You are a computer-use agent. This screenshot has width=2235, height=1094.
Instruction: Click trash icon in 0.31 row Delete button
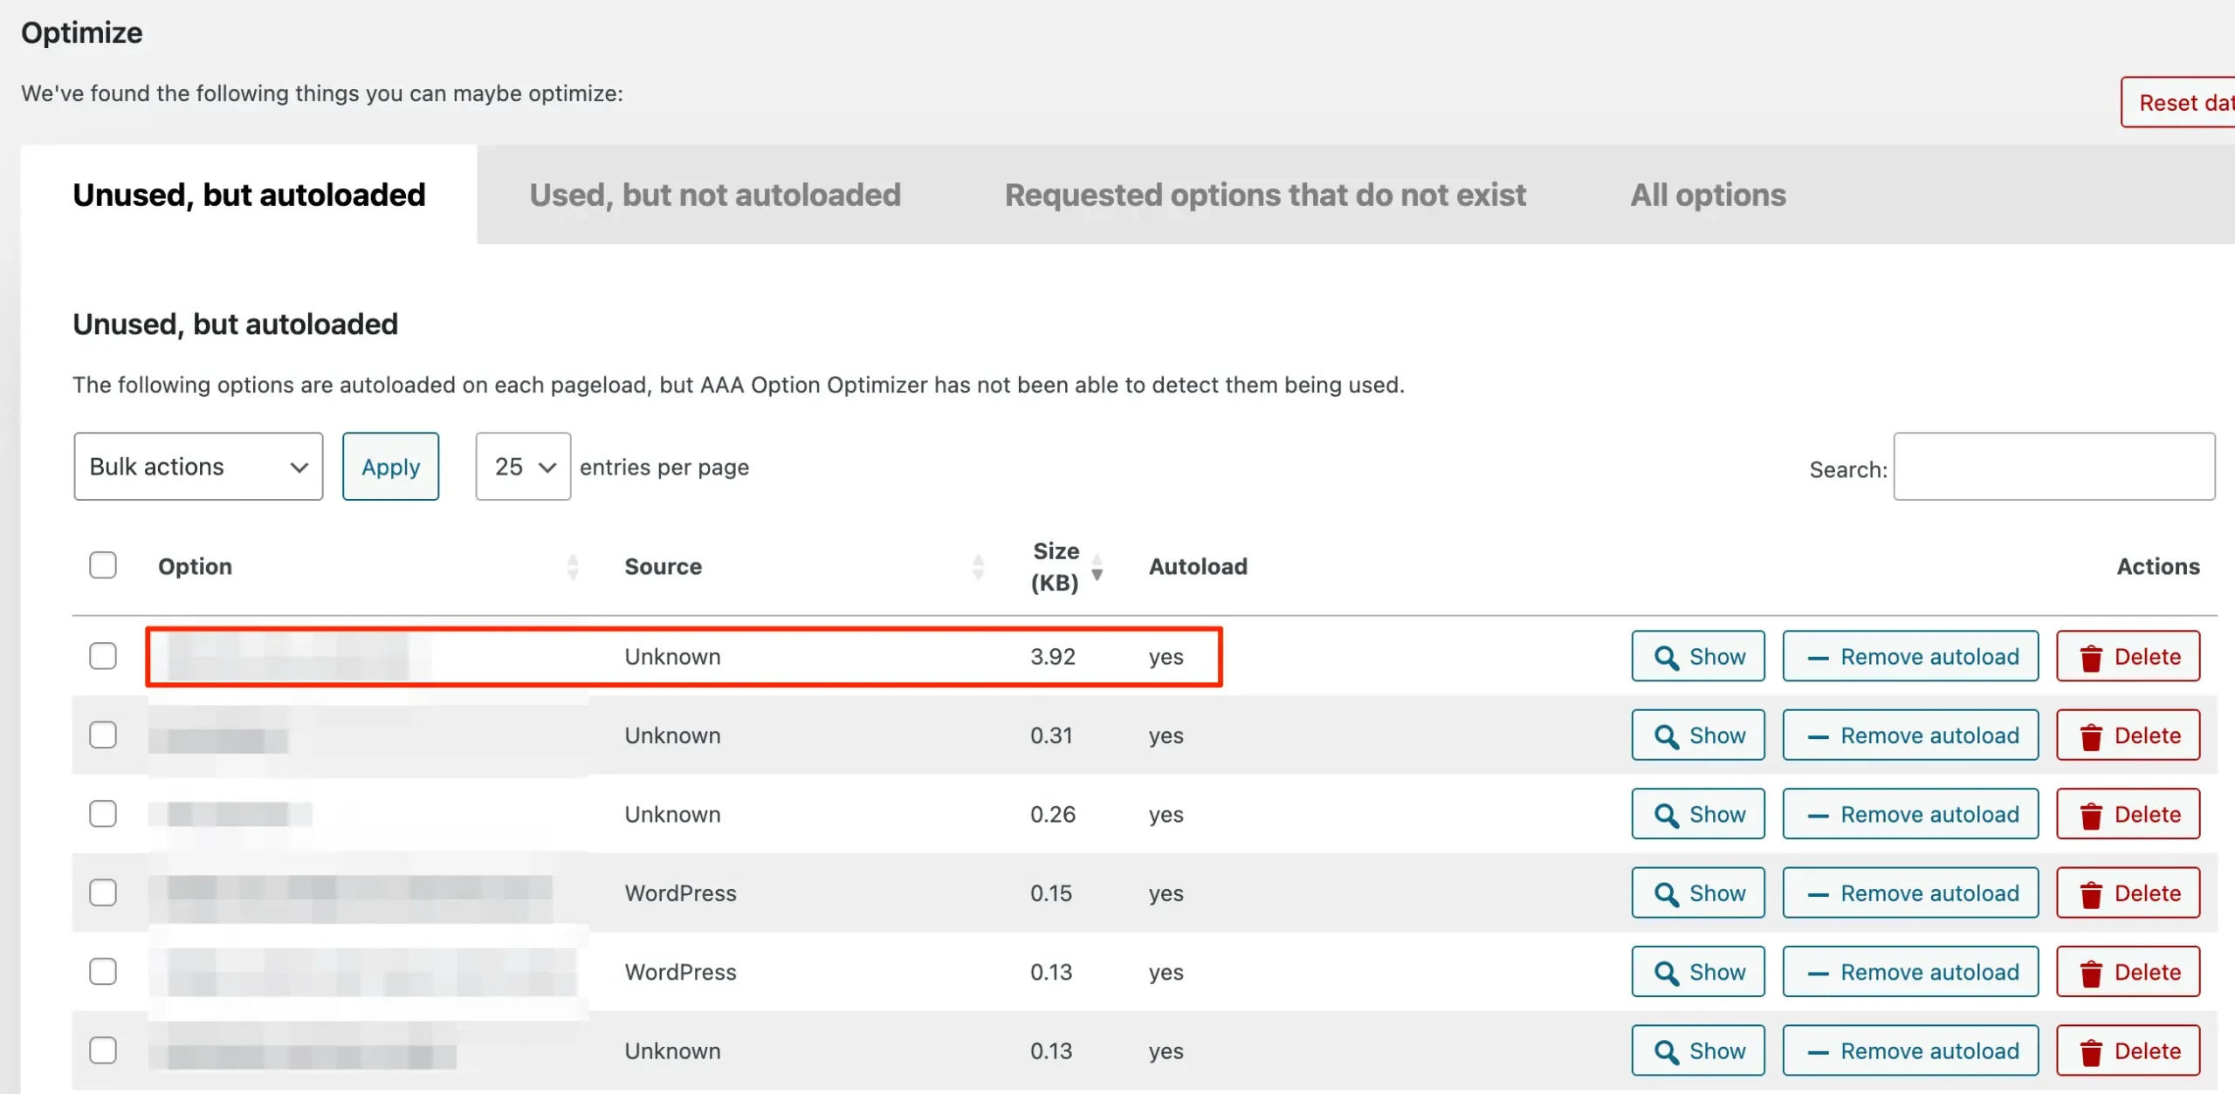pyautogui.click(x=2091, y=737)
